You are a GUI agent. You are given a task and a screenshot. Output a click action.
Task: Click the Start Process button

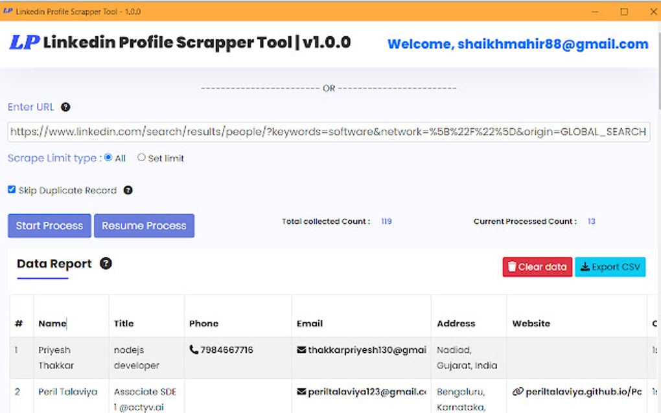[x=49, y=225]
